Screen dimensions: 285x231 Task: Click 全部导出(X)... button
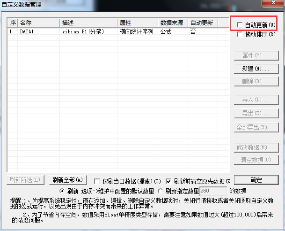[256, 127]
